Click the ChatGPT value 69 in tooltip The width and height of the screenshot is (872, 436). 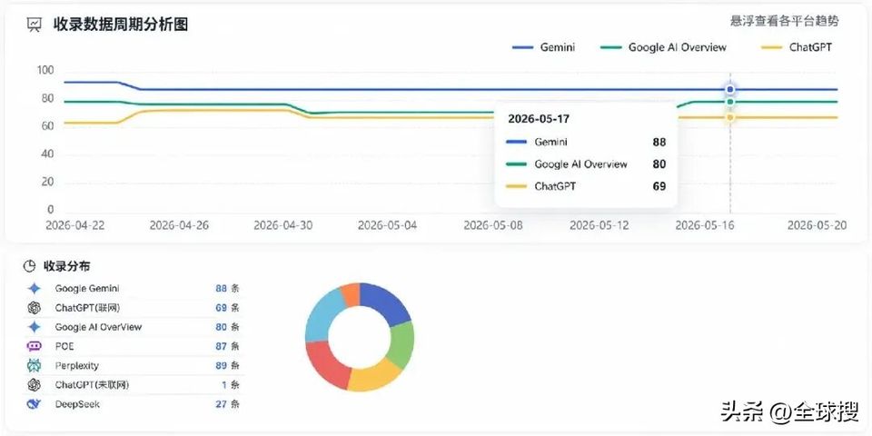[659, 187]
